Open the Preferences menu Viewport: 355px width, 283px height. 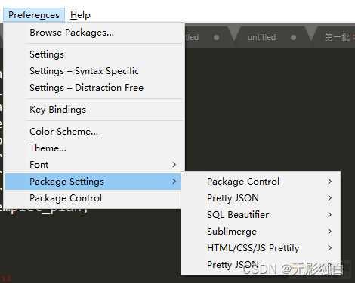(34, 15)
